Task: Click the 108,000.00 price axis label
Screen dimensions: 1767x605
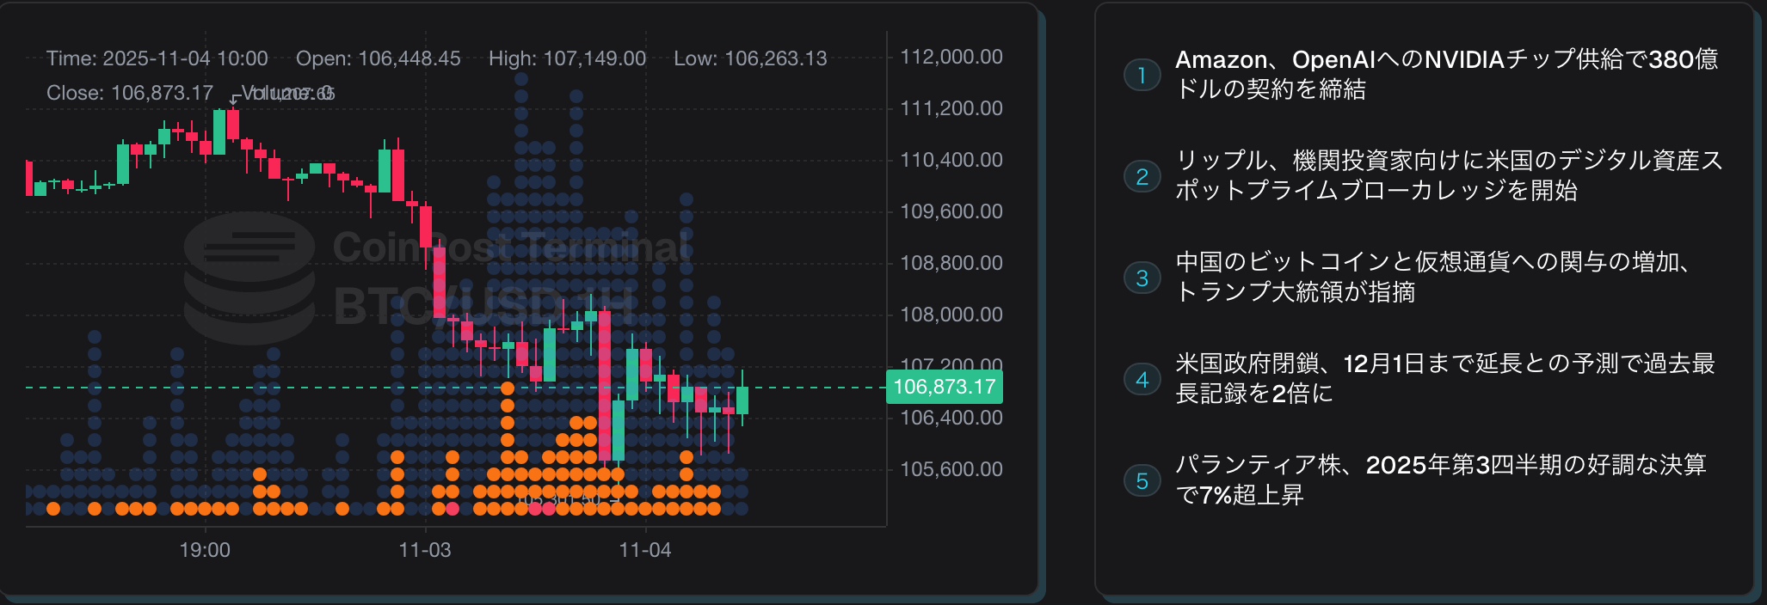Action: (951, 315)
